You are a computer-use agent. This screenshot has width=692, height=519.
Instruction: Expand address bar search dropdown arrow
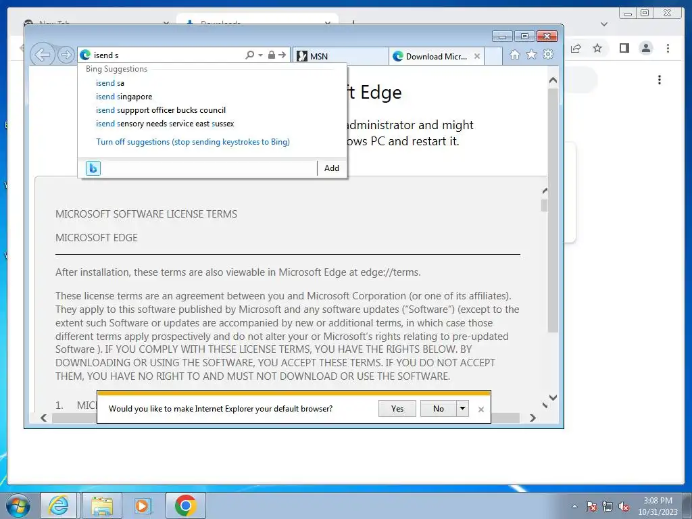tap(260, 55)
